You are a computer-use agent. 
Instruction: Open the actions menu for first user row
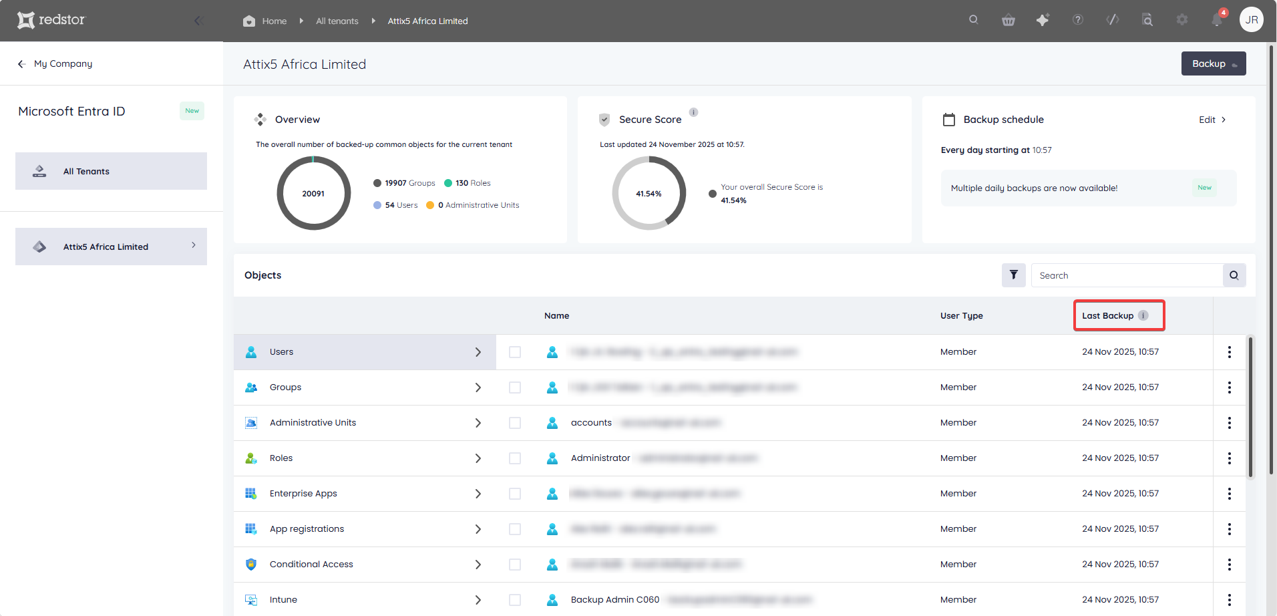(x=1230, y=352)
